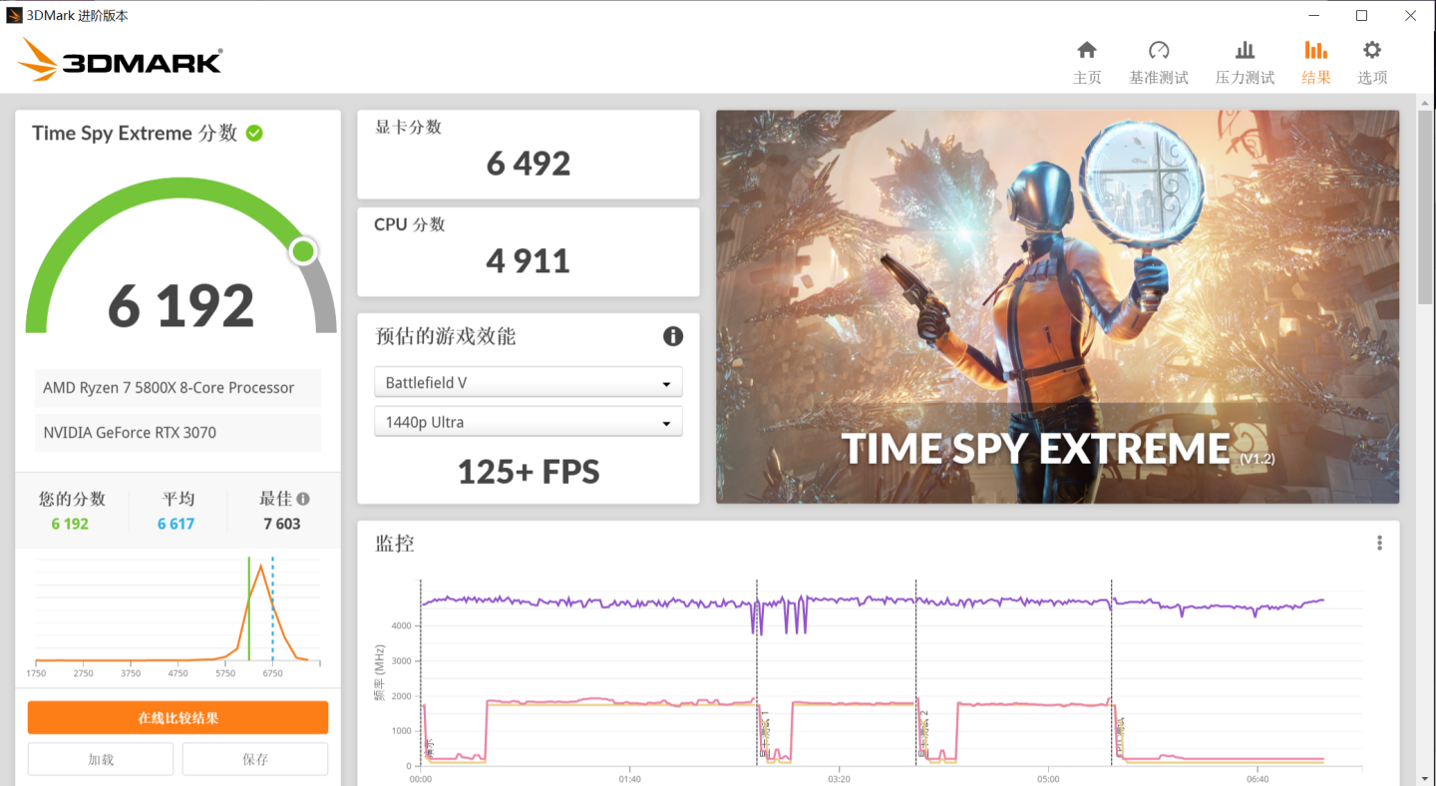Click 预估的游戏效能 heading
The width and height of the screenshot is (1436, 786).
(x=446, y=336)
